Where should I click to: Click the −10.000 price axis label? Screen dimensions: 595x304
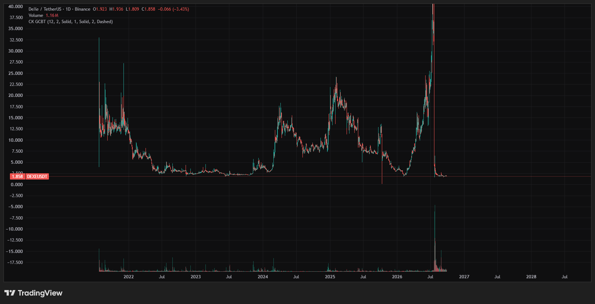14,229
